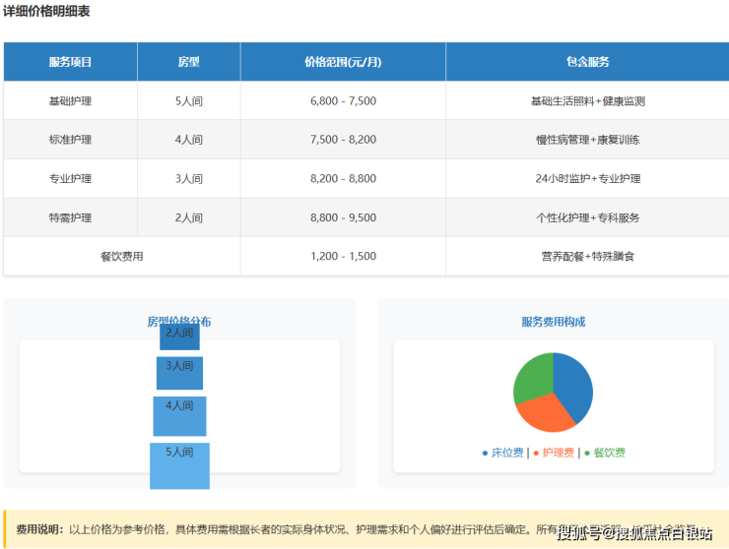Click the blue 床位费 legend dot

click(485, 454)
